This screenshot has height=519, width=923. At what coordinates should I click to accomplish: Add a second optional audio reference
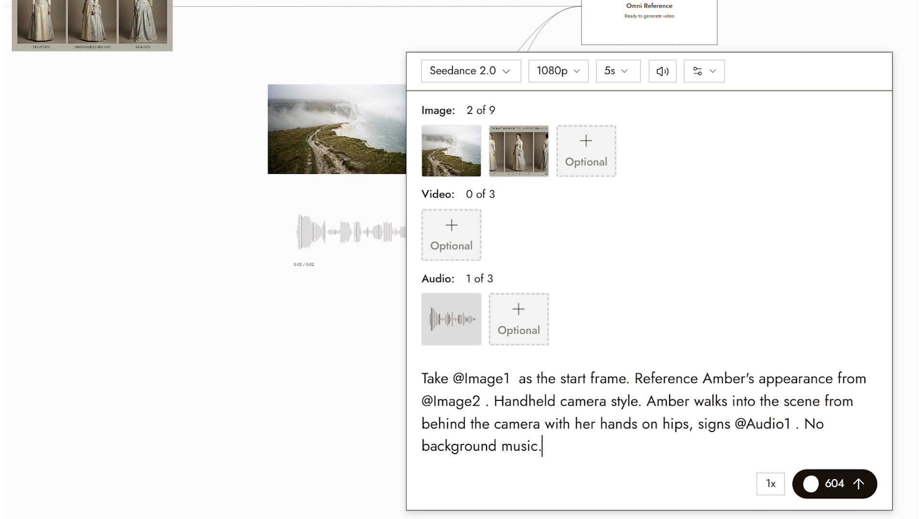pos(519,319)
